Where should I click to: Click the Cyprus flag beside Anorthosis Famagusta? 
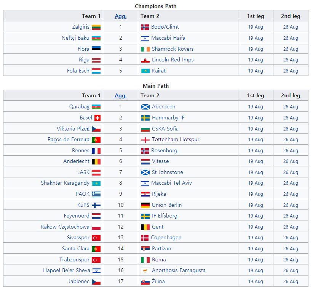145,271
